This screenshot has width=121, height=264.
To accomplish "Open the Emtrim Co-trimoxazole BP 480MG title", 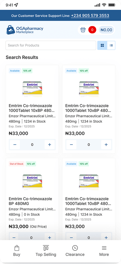I will pos(30,201).
